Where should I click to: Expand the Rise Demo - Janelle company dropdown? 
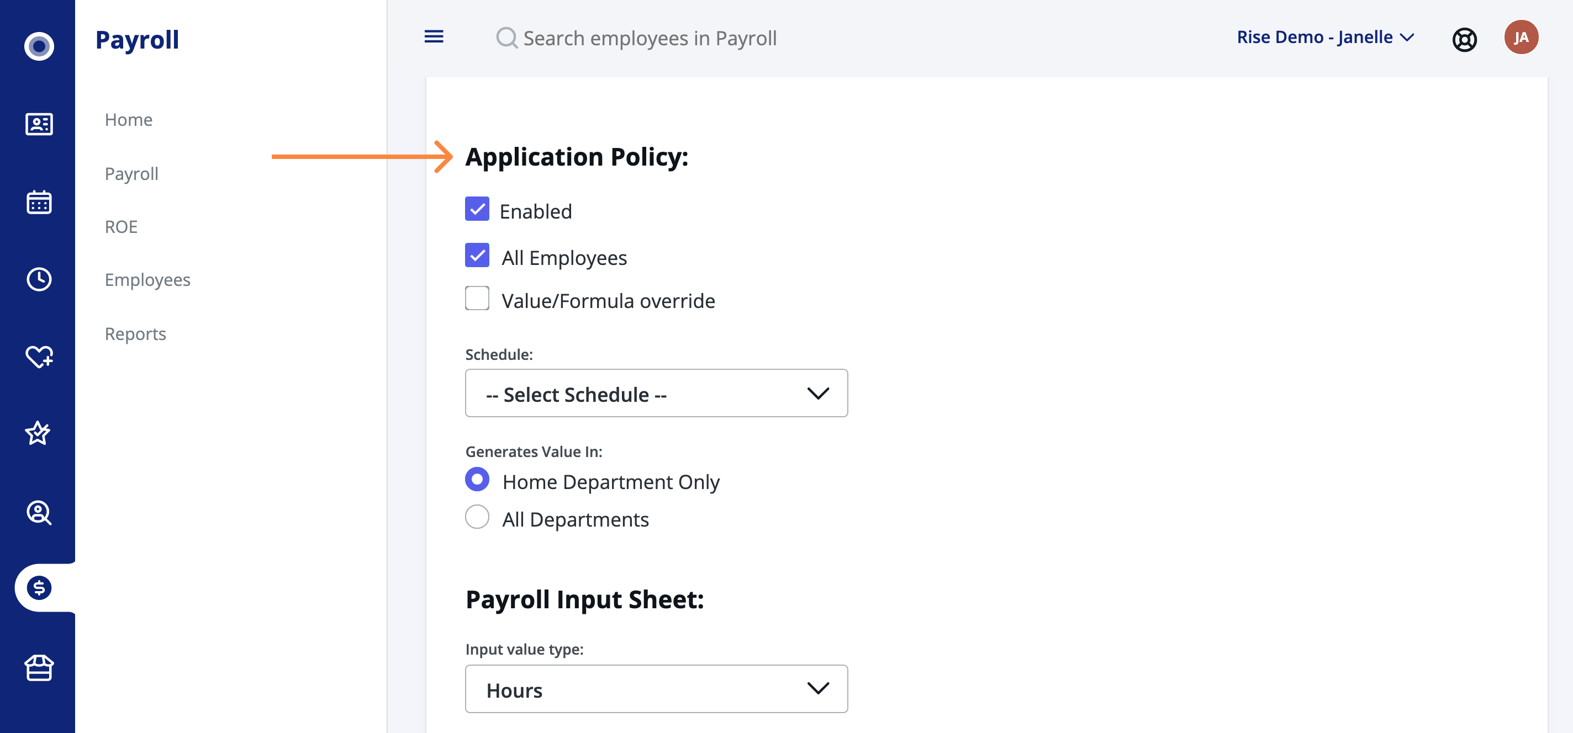tap(1325, 37)
